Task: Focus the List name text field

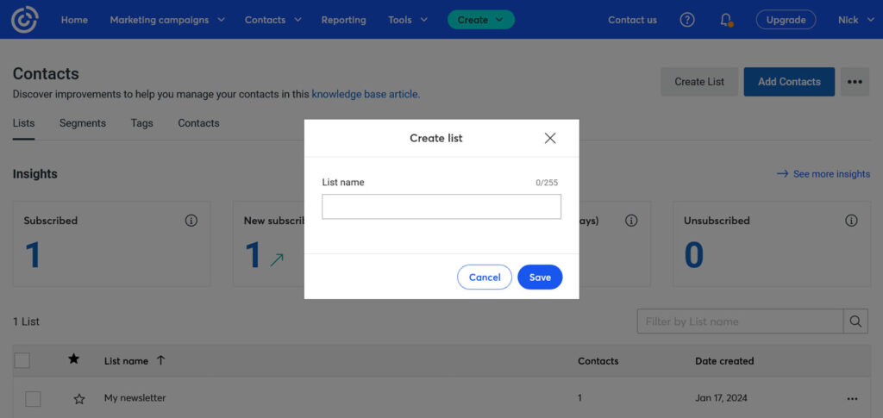Action: 441,207
